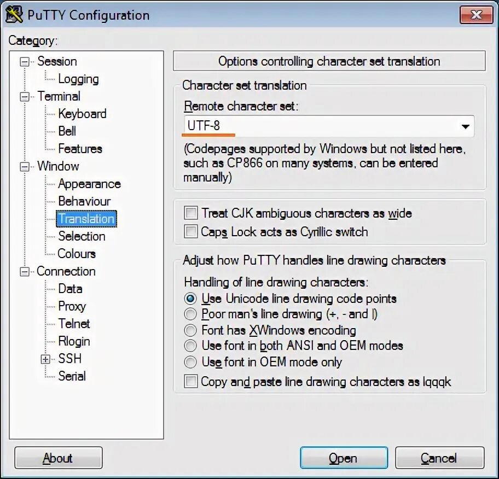This screenshot has height=479, width=499.
Task: Click the 'Category:' label
Action: point(33,40)
